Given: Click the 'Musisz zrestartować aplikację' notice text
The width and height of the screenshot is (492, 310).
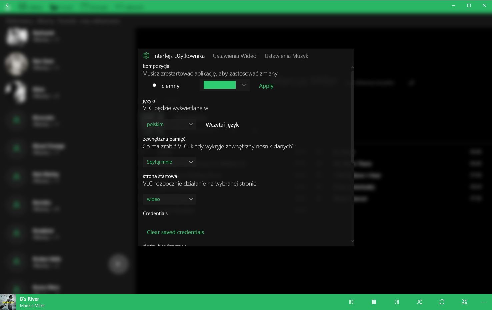Looking at the screenshot, I should [x=210, y=74].
